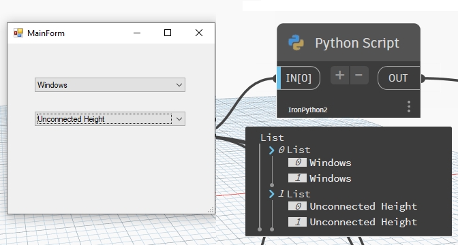This screenshot has height=245, width=458.
Task: Click the MainForm application icon
Action: pos(18,33)
